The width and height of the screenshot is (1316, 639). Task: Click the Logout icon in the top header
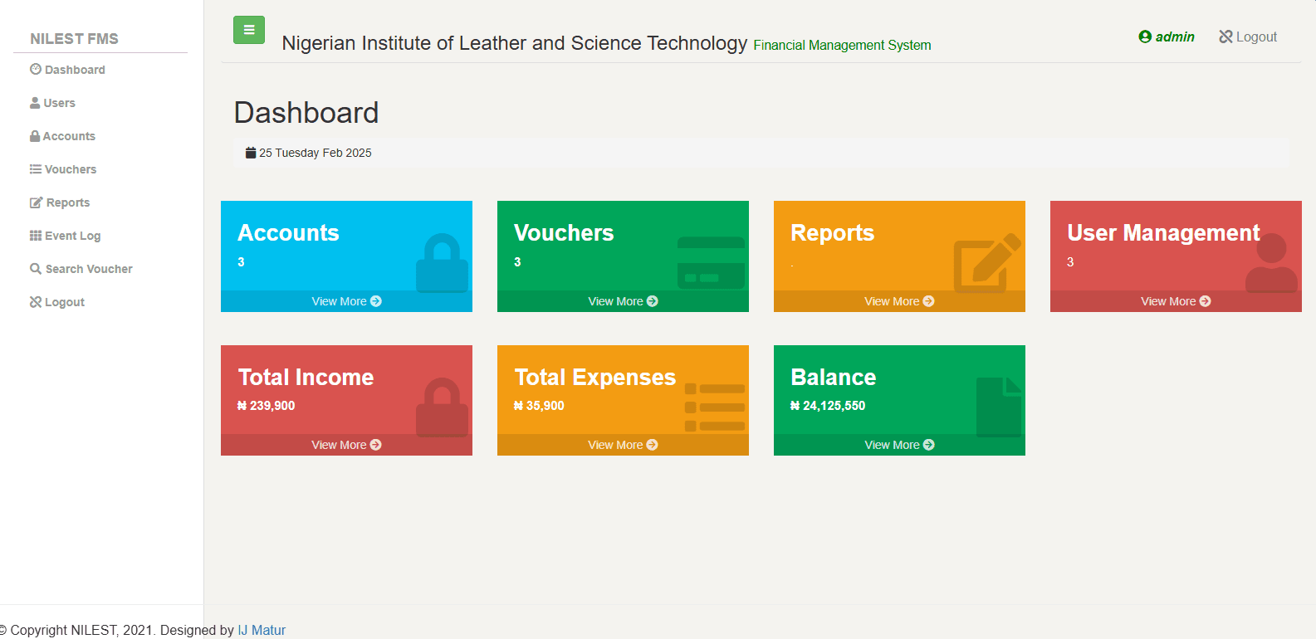click(x=1225, y=37)
